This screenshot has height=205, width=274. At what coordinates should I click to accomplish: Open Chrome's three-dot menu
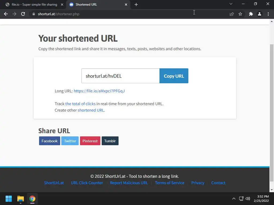click(x=268, y=14)
